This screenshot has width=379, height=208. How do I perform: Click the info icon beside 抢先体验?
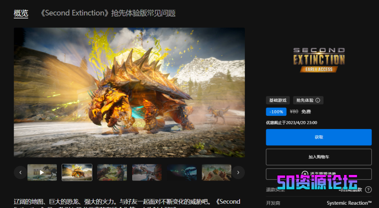[317, 100]
